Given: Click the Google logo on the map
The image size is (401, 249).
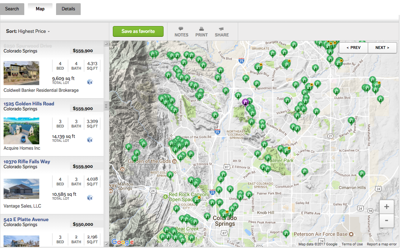Looking at the screenshot, I should pyautogui.click(x=123, y=242).
